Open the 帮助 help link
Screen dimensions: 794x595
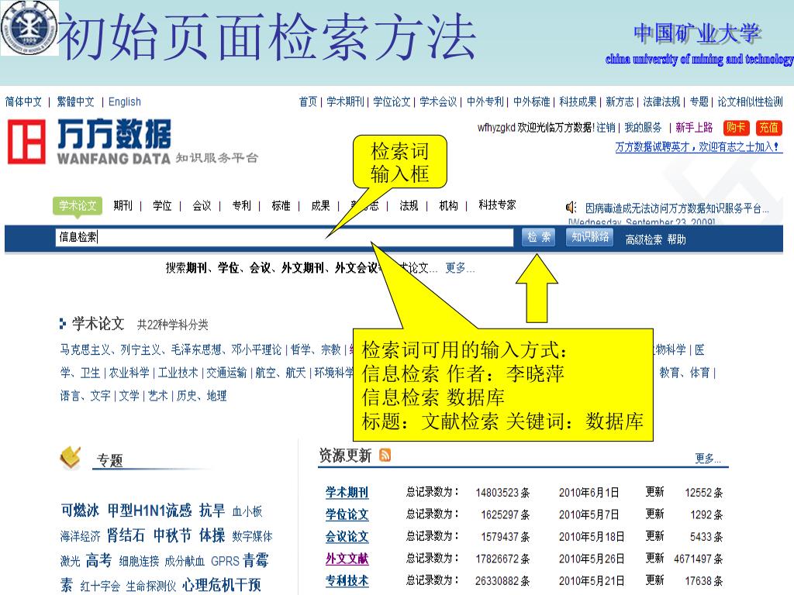click(676, 239)
